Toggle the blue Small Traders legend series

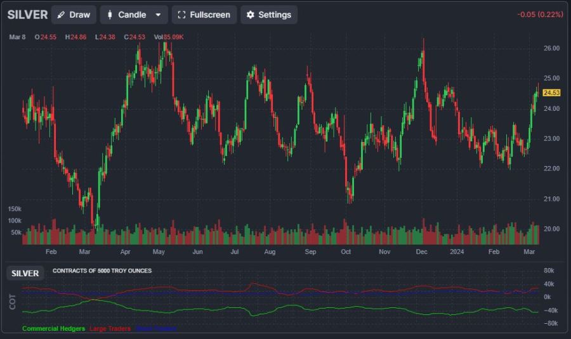[x=156, y=329]
